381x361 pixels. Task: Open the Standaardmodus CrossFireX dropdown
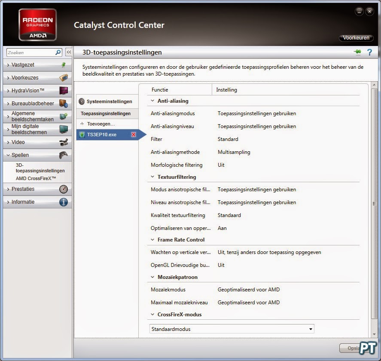click(232, 329)
